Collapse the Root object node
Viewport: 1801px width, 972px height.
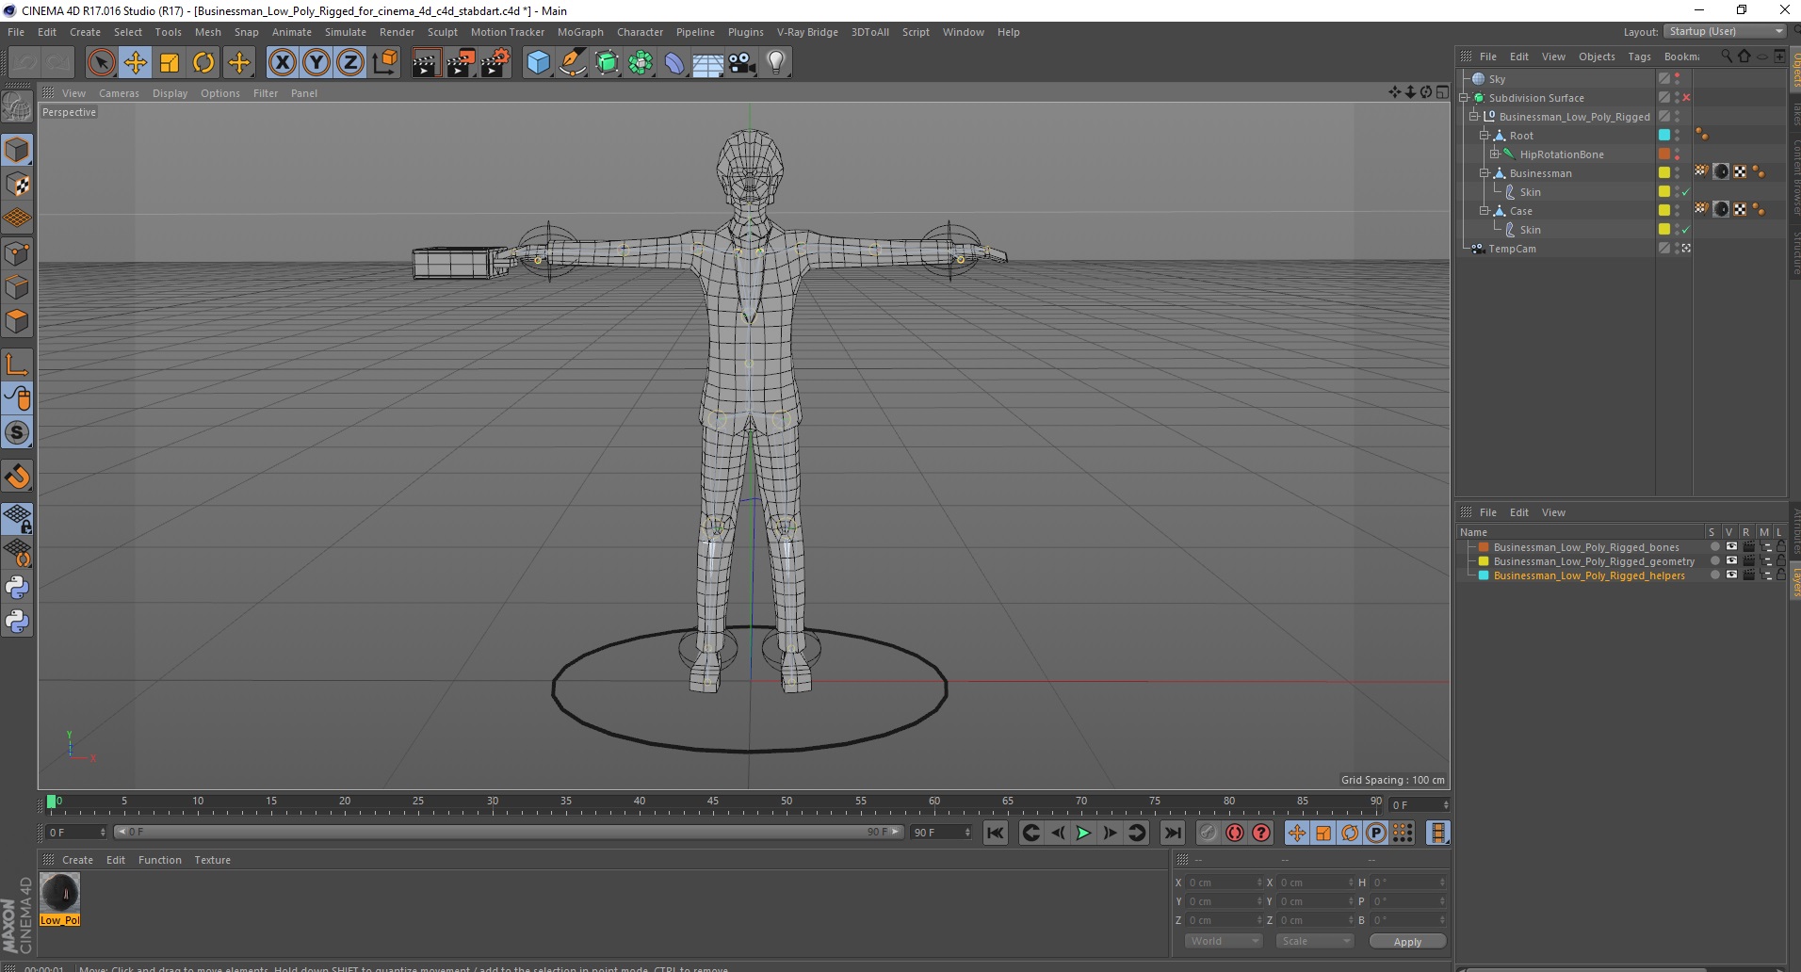(x=1485, y=136)
